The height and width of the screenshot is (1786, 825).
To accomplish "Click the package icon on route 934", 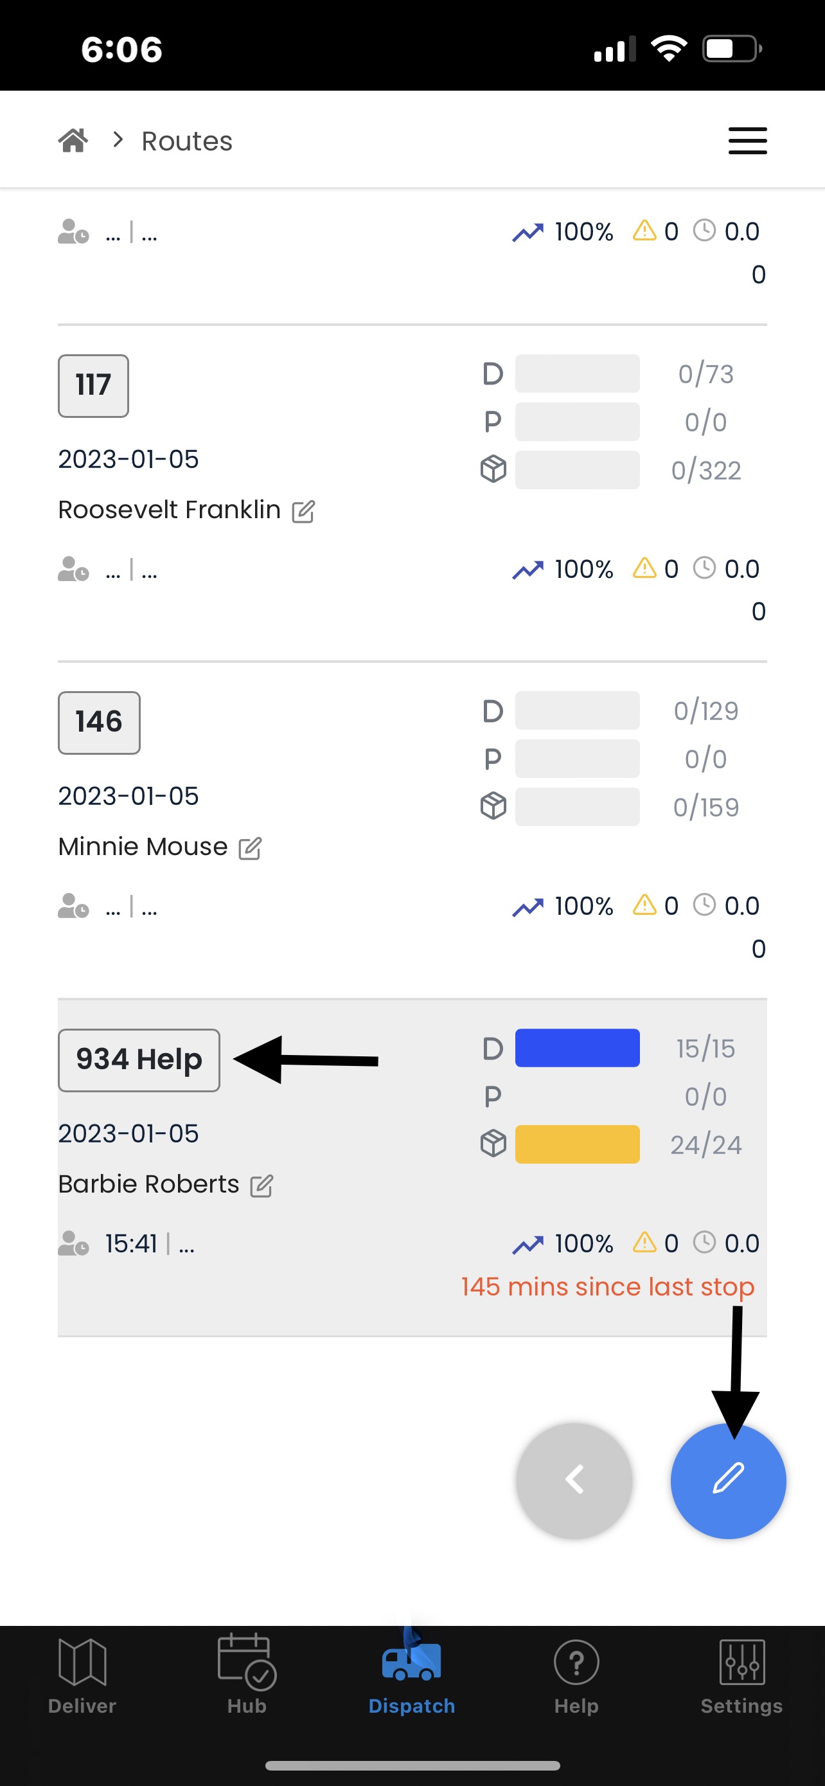I will coord(493,1144).
